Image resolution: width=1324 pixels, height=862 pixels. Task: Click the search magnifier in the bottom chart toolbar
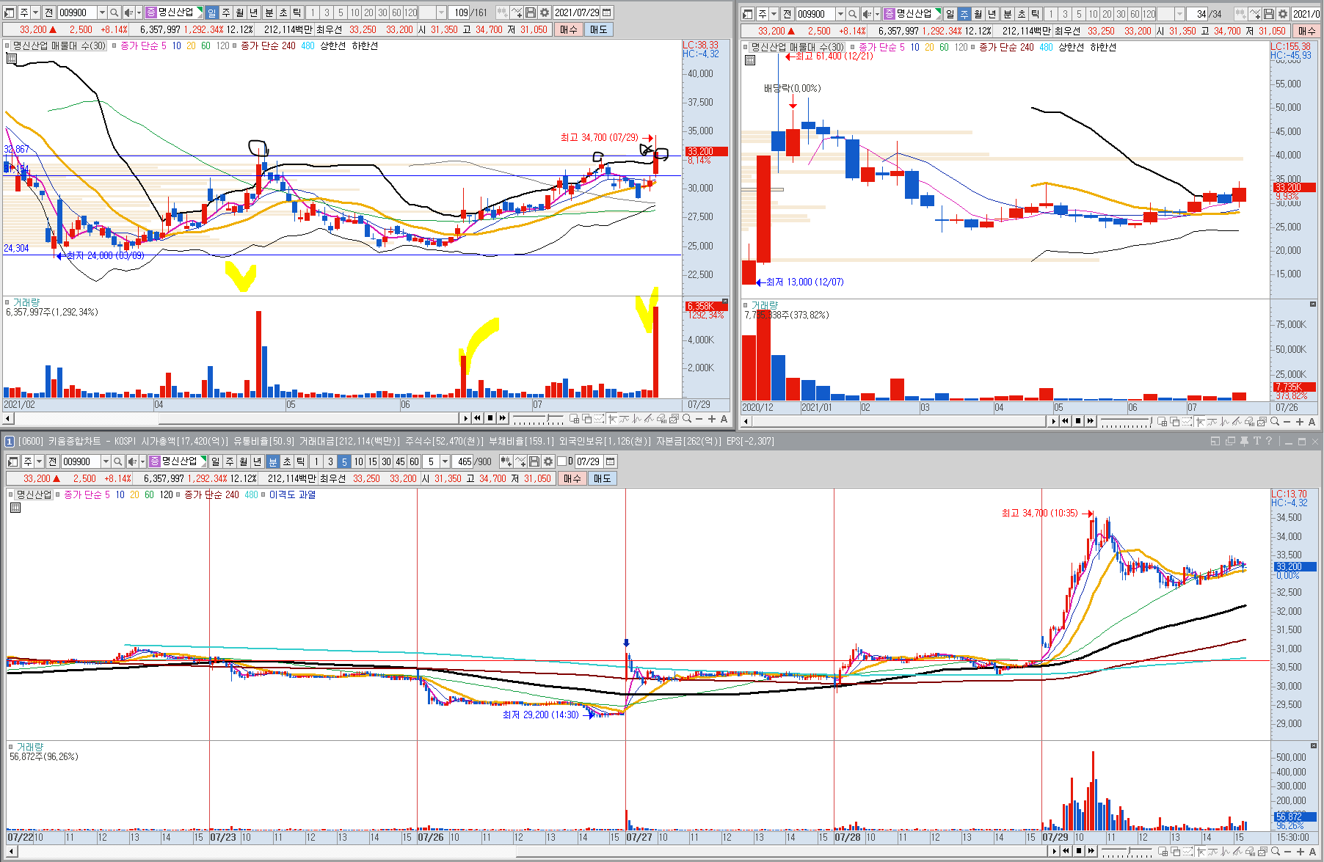[x=117, y=461]
